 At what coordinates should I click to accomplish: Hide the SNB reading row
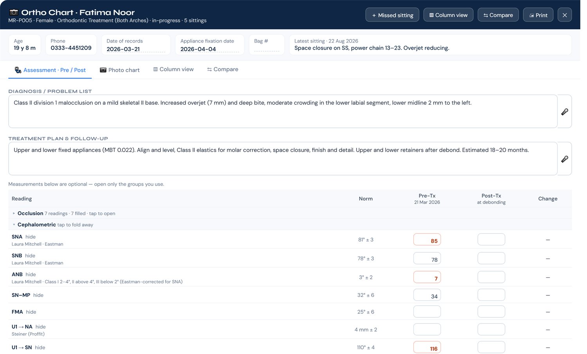coord(30,256)
